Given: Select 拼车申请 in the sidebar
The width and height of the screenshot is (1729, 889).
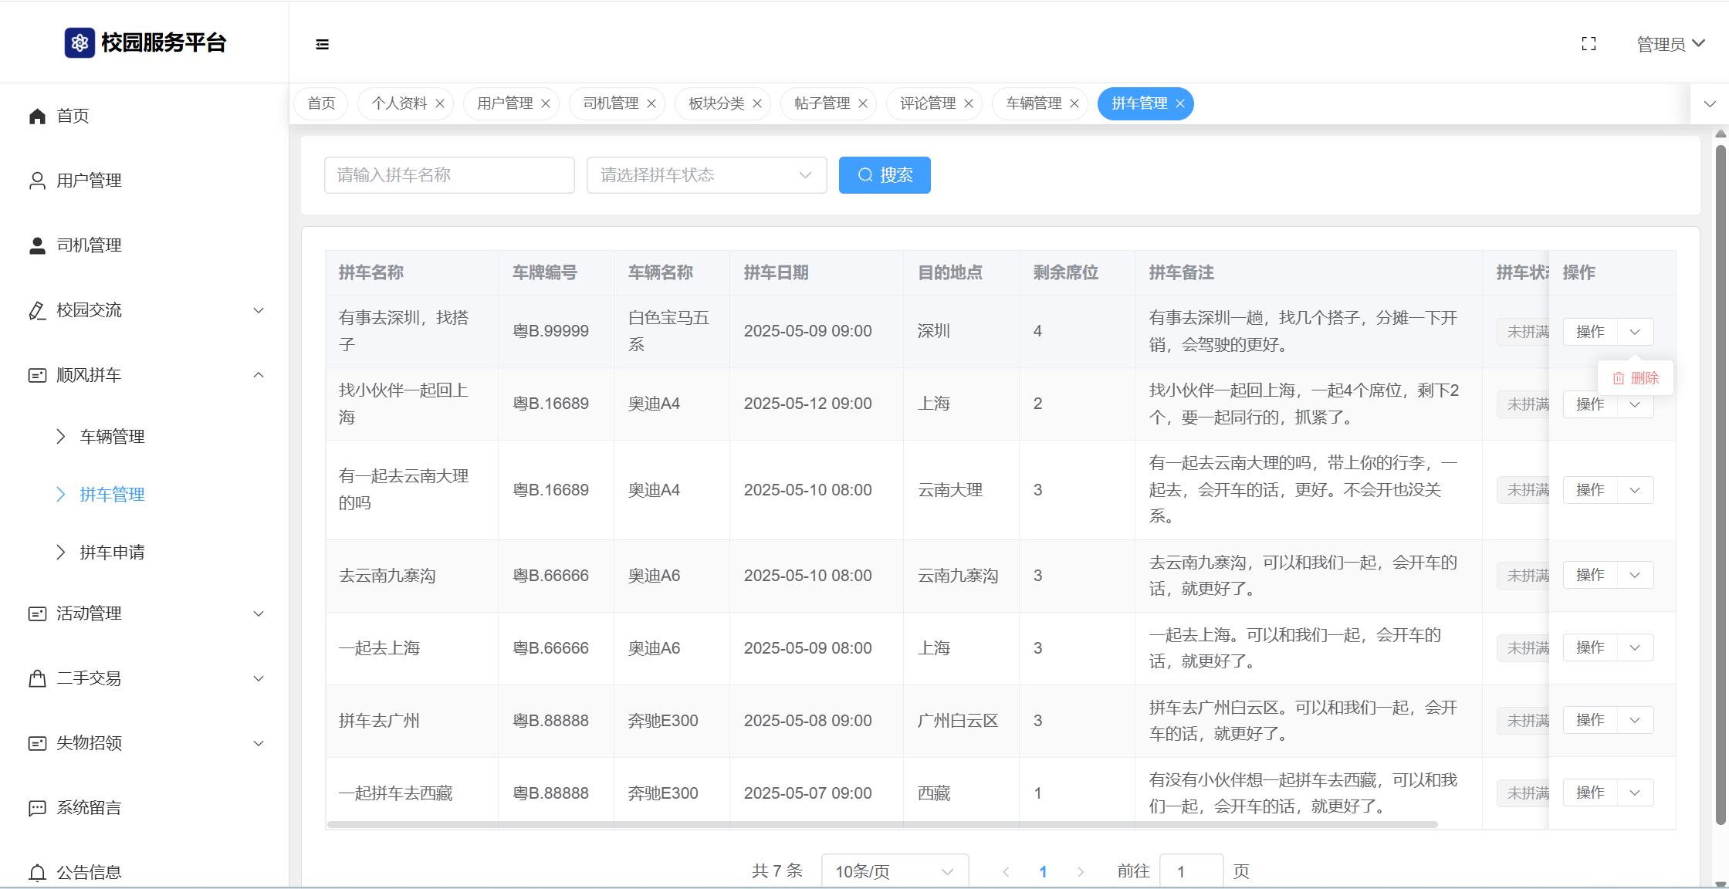Looking at the screenshot, I should click(112, 553).
